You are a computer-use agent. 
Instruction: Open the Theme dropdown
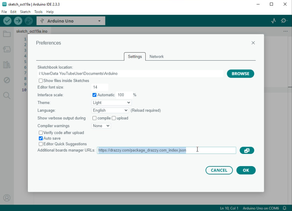[x=111, y=103]
